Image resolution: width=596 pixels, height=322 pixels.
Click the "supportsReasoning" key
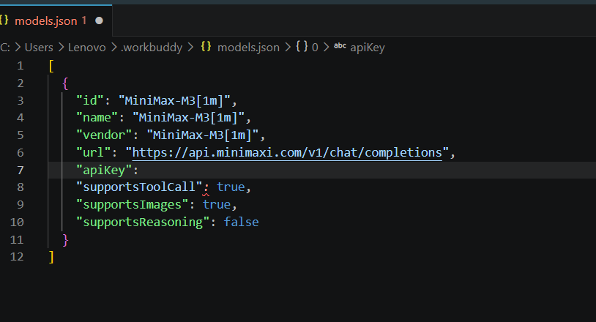143,222
